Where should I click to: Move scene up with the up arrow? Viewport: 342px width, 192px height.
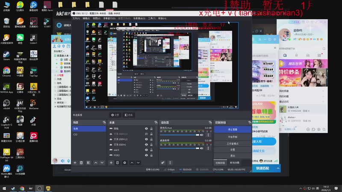(96, 163)
